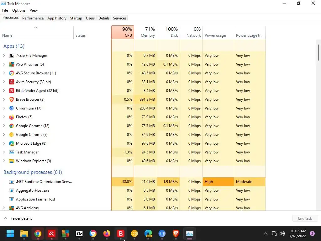Image resolution: width=321 pixels, height=241 pixels.
Task: Sort processes by Name column
Action: tap(37, 32)
